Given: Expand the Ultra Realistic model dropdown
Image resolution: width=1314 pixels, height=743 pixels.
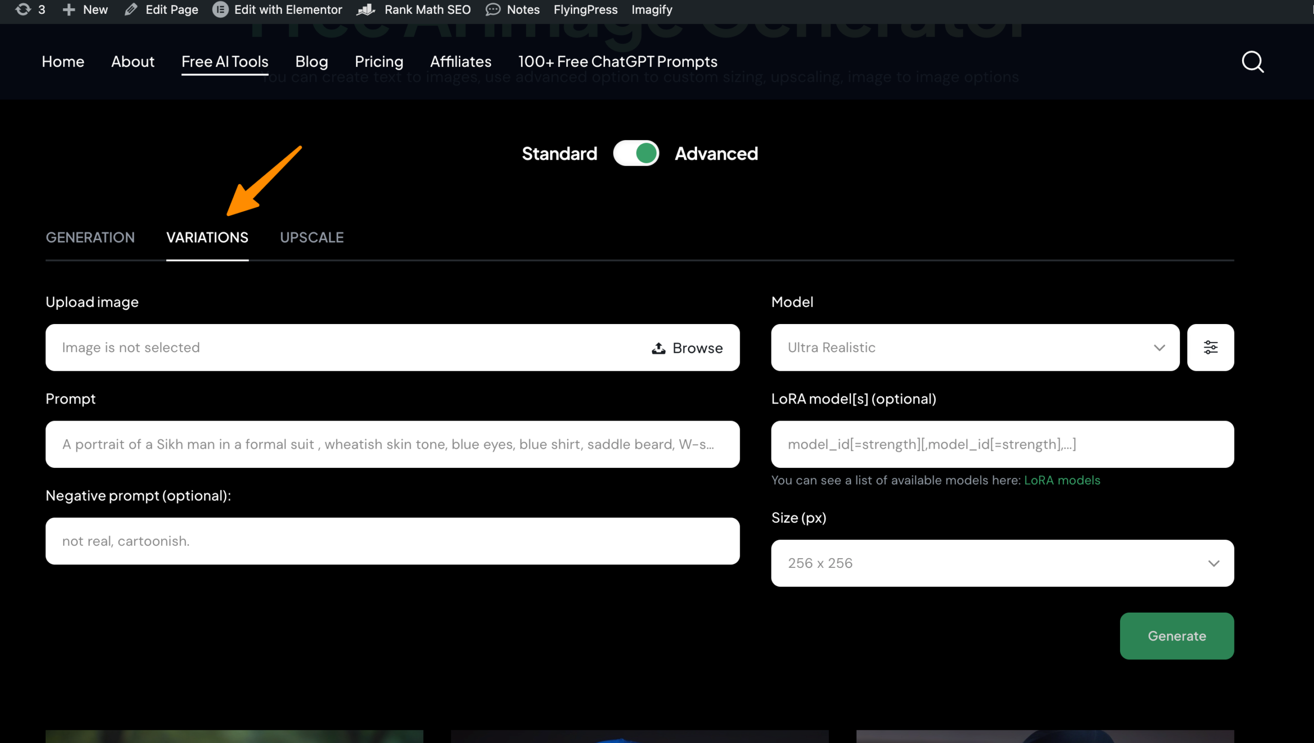Looking at the screenshot, I should coord(975,348).
